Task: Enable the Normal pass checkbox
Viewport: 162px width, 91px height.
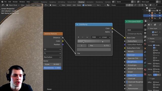Action: [154, 53]
